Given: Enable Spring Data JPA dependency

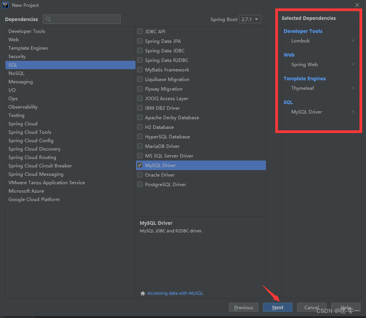Looking at the screenshot, I should point(140,41).
